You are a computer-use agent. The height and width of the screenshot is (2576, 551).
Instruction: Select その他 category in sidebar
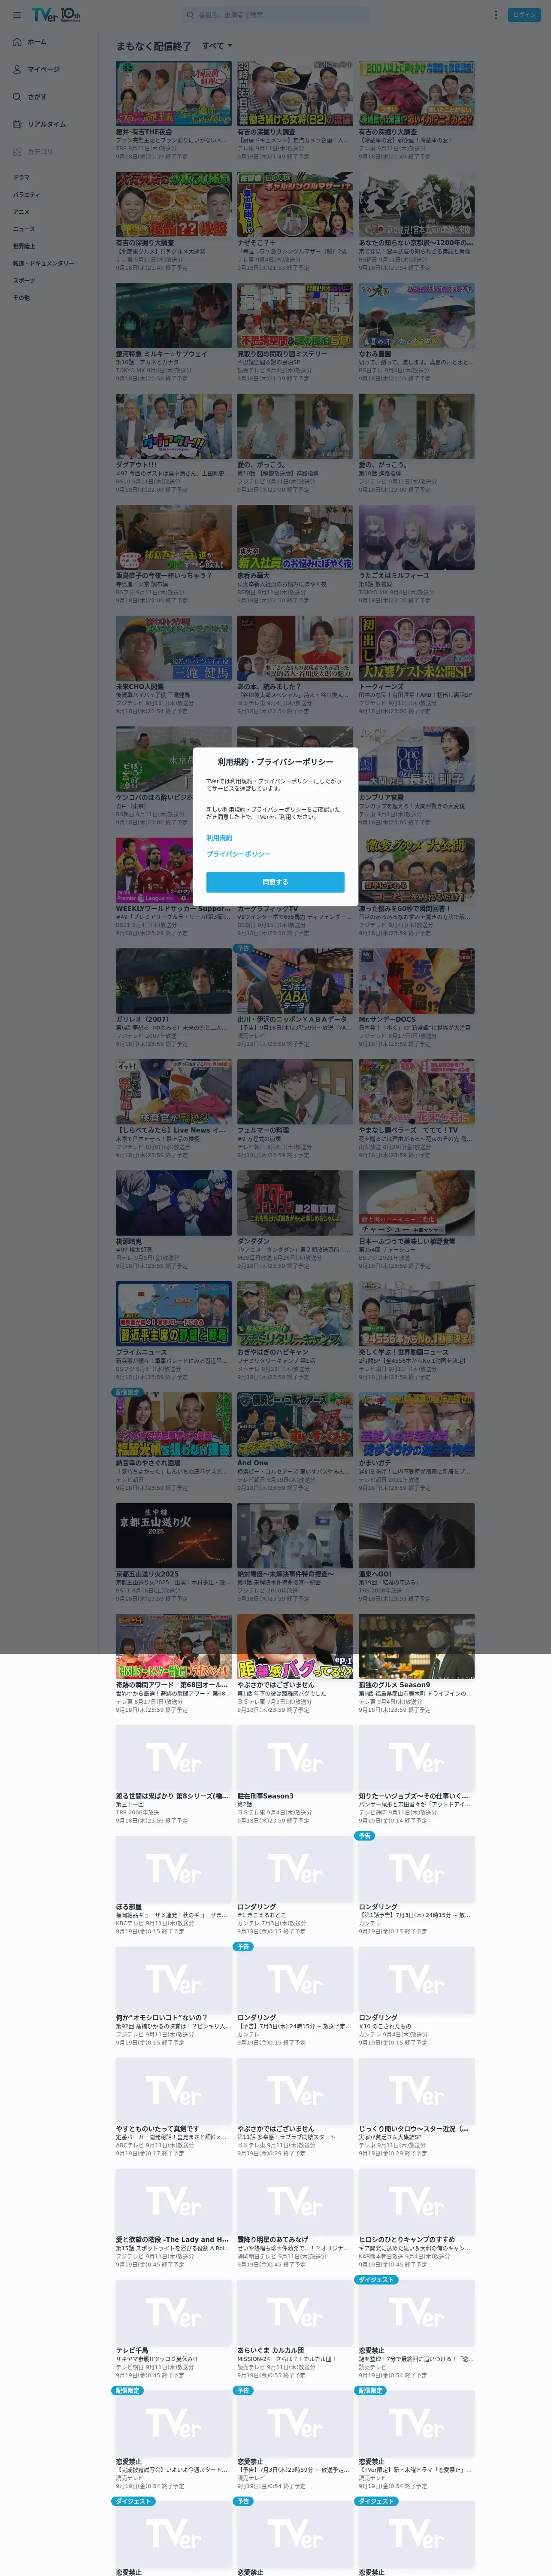(21, 297)
